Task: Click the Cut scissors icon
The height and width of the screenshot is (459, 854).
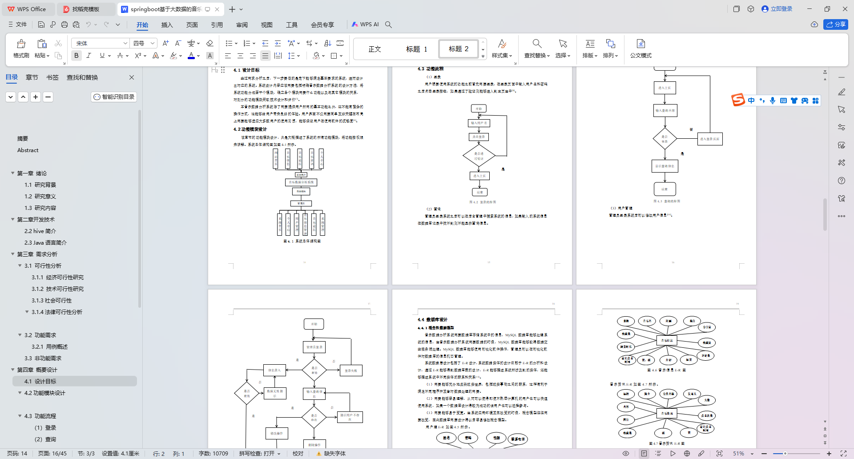Action: tap(58, 43)
